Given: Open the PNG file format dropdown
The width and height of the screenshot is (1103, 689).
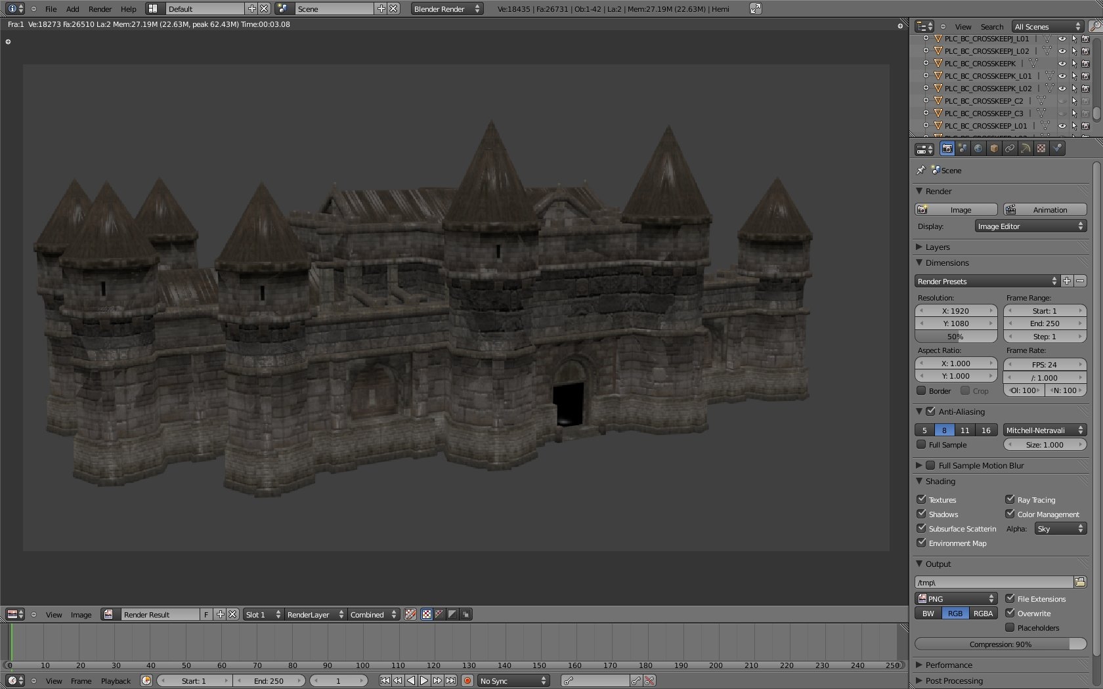Looking at the screenshot, I should pos(956,598).
